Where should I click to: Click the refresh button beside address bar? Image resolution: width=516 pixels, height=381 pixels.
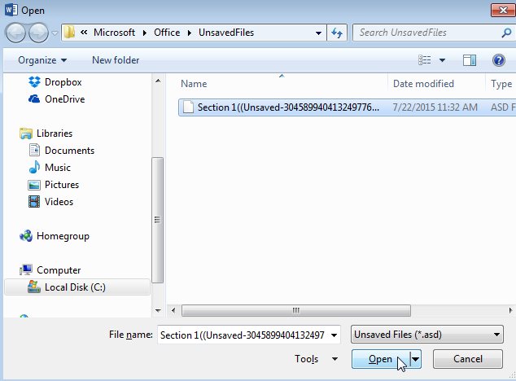pos(338,33)
